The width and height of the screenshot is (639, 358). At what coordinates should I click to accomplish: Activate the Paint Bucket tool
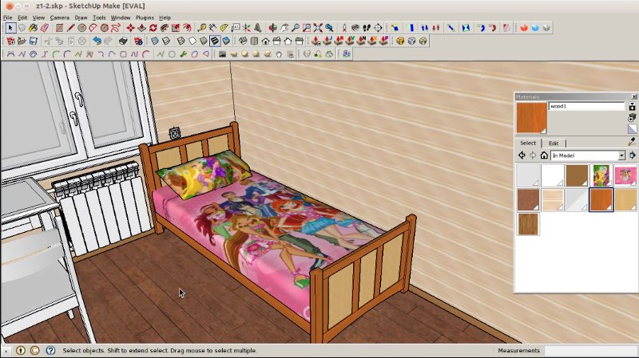tap(33, 28)
